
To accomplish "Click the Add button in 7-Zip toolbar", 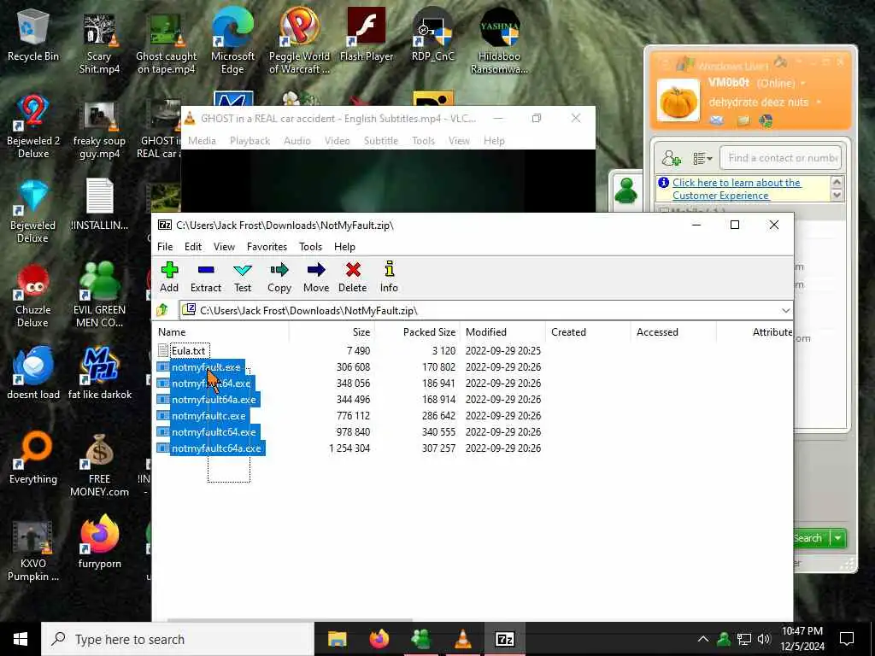I will tap(169, 277).
